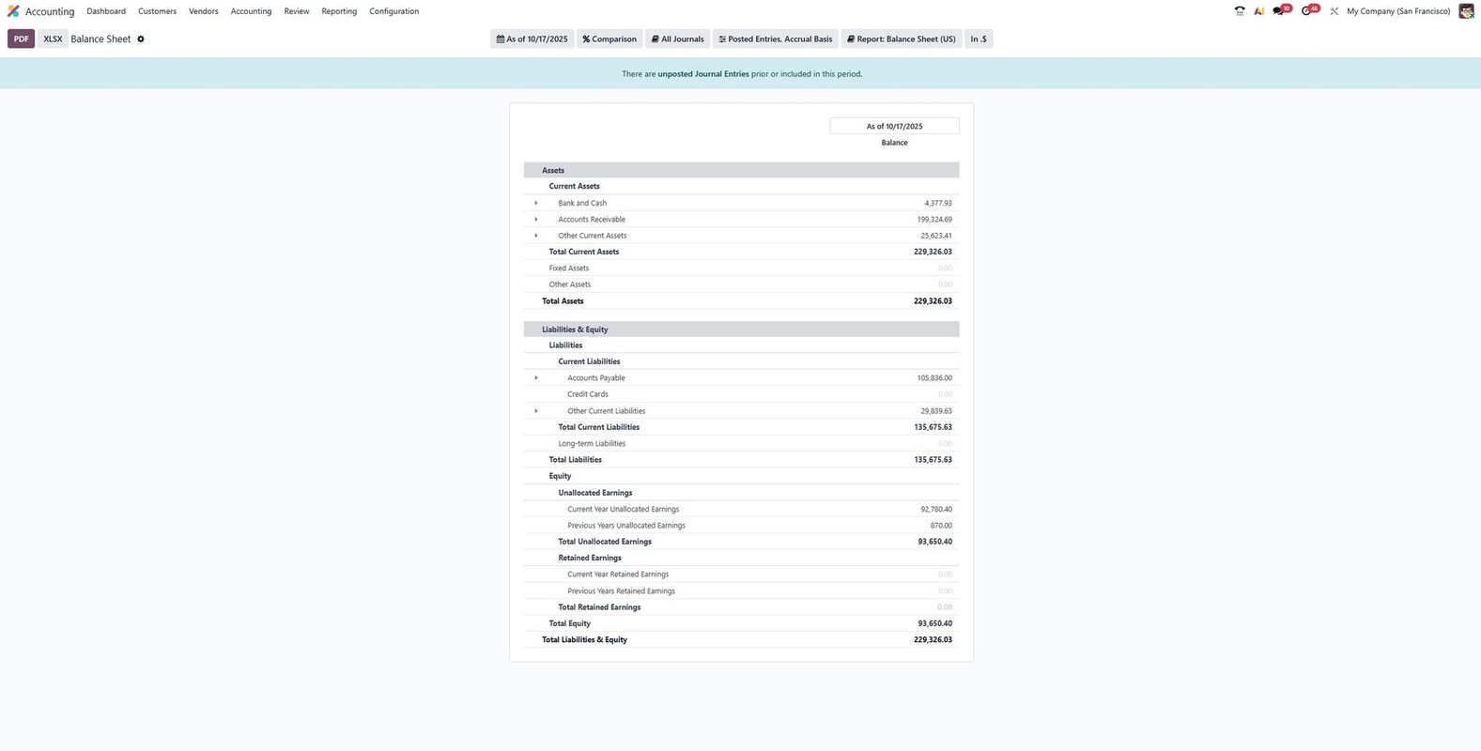Screen dimensions: 1481x751
Task: Click the gear icon next to Balance Sheet
Action: [x=141, y=39]
